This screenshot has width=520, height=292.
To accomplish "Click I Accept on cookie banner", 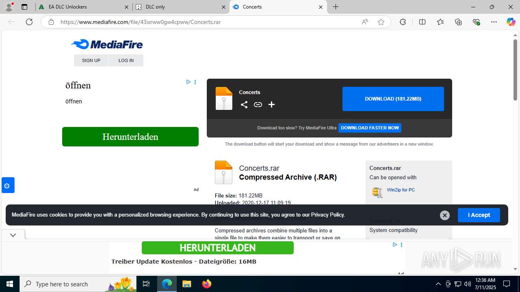I will click(479, 215).
